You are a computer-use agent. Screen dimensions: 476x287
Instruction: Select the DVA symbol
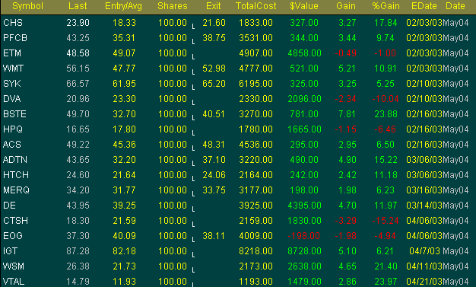point(12,99)
